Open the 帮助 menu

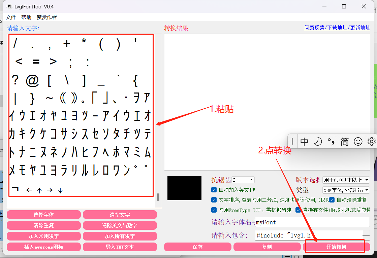coord(26,17)
